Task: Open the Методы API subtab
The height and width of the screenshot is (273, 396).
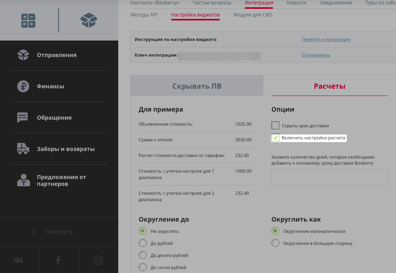Action: coord(144,15)
